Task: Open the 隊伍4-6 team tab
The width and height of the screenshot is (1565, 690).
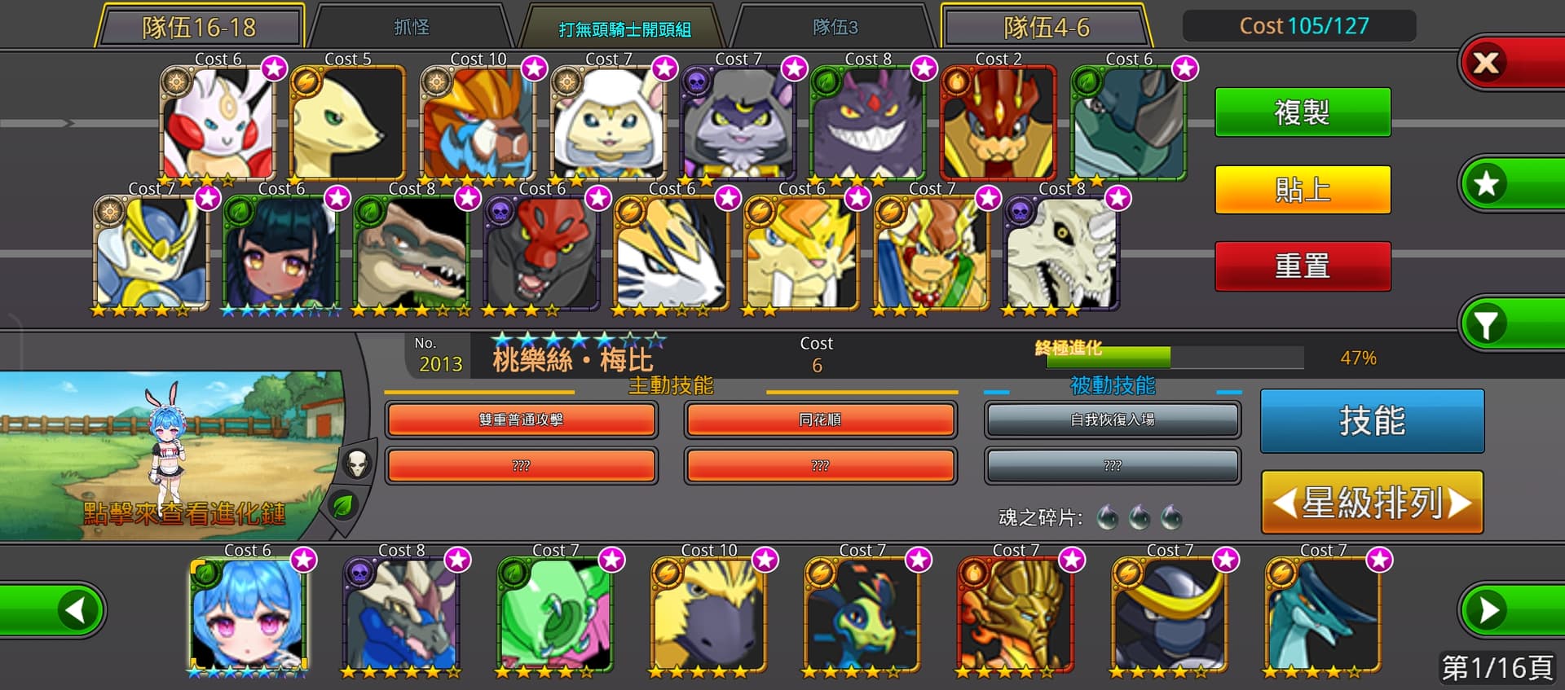Action: click(1047, 27)
